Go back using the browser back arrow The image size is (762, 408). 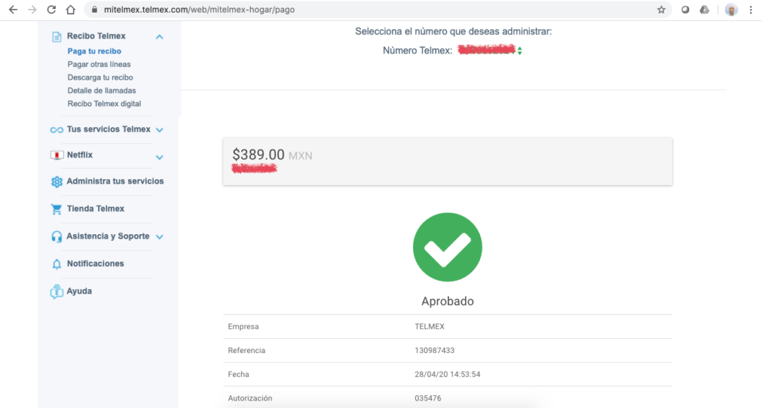(13, 10)
